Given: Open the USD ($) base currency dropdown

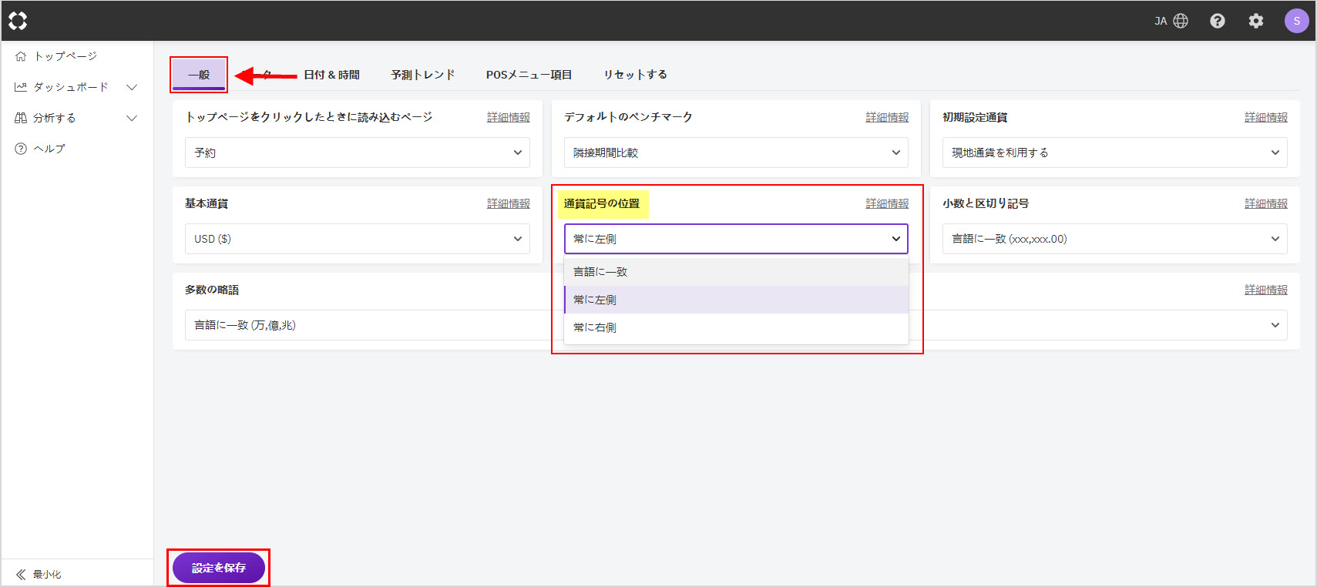Looking at the screenshot, I should [x=358, y=239].
